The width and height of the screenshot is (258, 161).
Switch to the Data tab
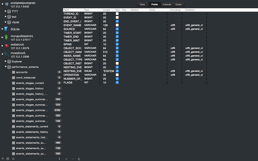[x=142, y=5]
